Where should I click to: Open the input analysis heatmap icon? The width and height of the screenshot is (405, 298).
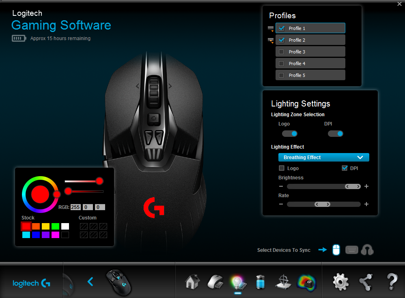(x=306, y=282)
